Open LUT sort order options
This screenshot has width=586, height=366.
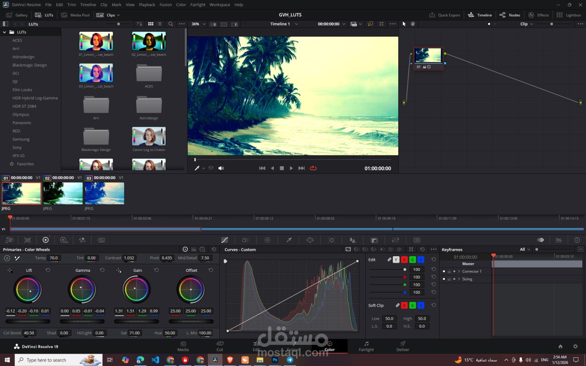[x=139, y=24]
